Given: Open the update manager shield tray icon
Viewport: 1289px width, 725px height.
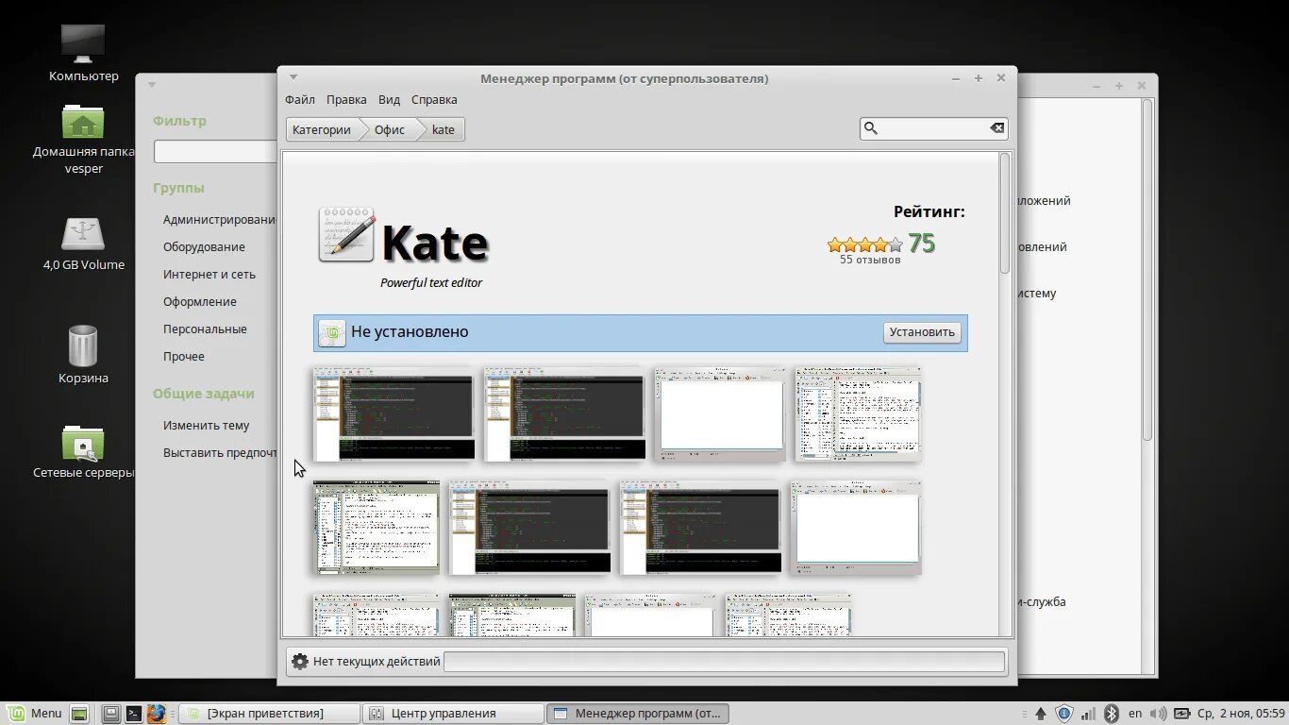Looking at the screenshot, I should click(1064, 714).
